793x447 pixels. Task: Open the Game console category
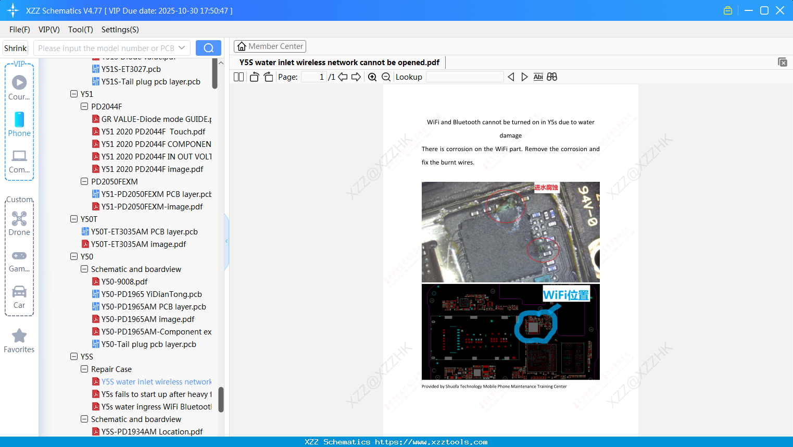[19, 261]
